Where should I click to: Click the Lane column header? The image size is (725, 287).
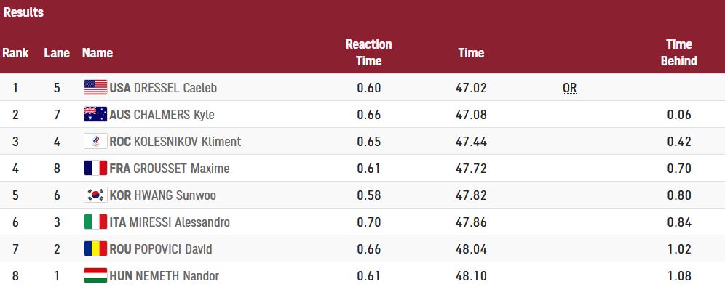coord(57,53)
